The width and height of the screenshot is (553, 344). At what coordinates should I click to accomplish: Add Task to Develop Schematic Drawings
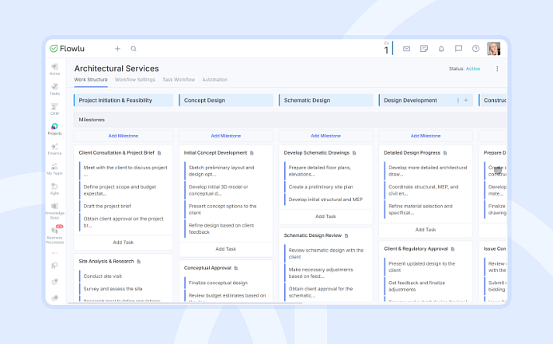tap(325, 217)
